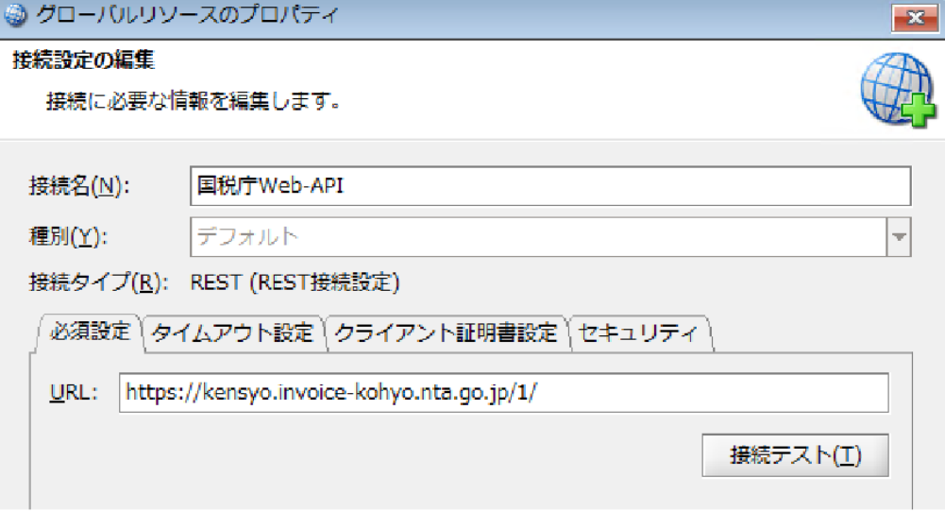Click the globe with green plus icon

[898, 90]
